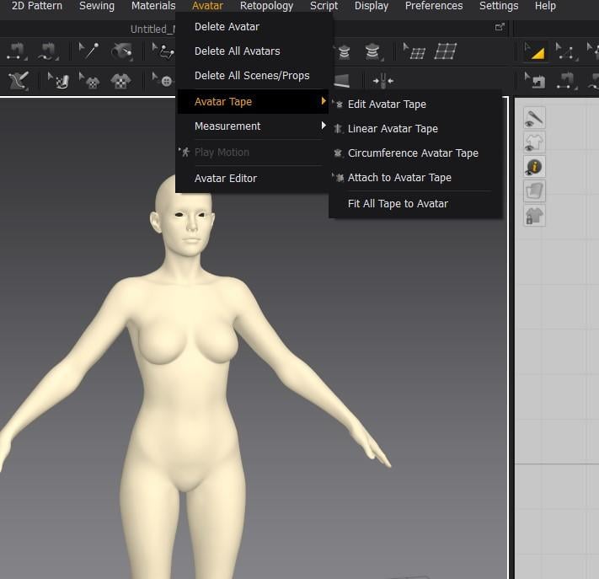
Task: Open the Display menu
Action: tap(372, 6)
